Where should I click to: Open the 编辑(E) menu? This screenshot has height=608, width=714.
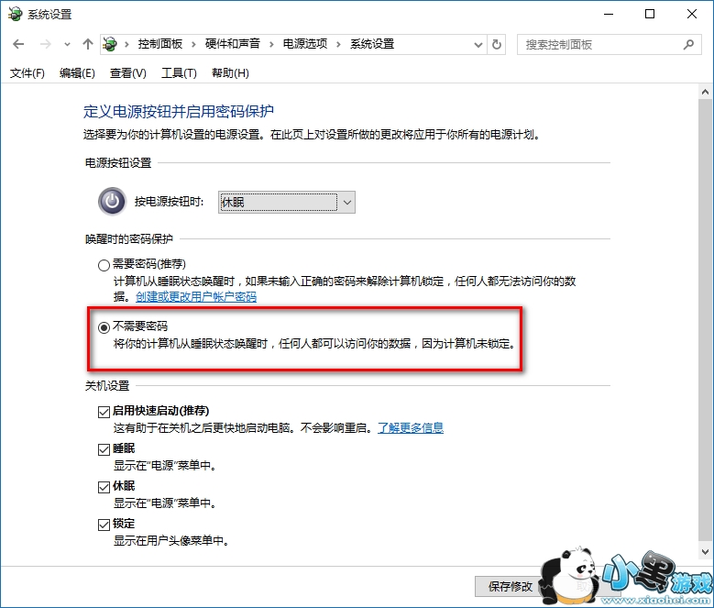pos(77,72)
